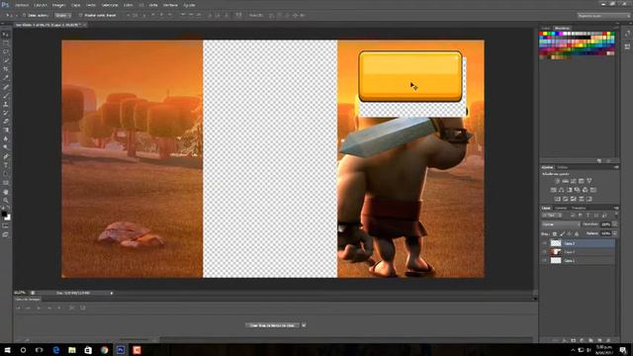Open the Adjustments panel options menu
The image size is (633, 356).
pos(616,167)
